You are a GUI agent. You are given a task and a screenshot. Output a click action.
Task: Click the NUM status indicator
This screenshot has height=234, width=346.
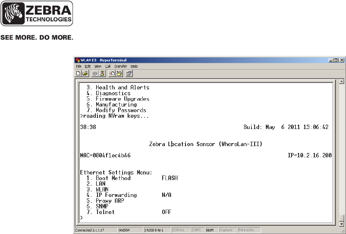pos(212,230)
